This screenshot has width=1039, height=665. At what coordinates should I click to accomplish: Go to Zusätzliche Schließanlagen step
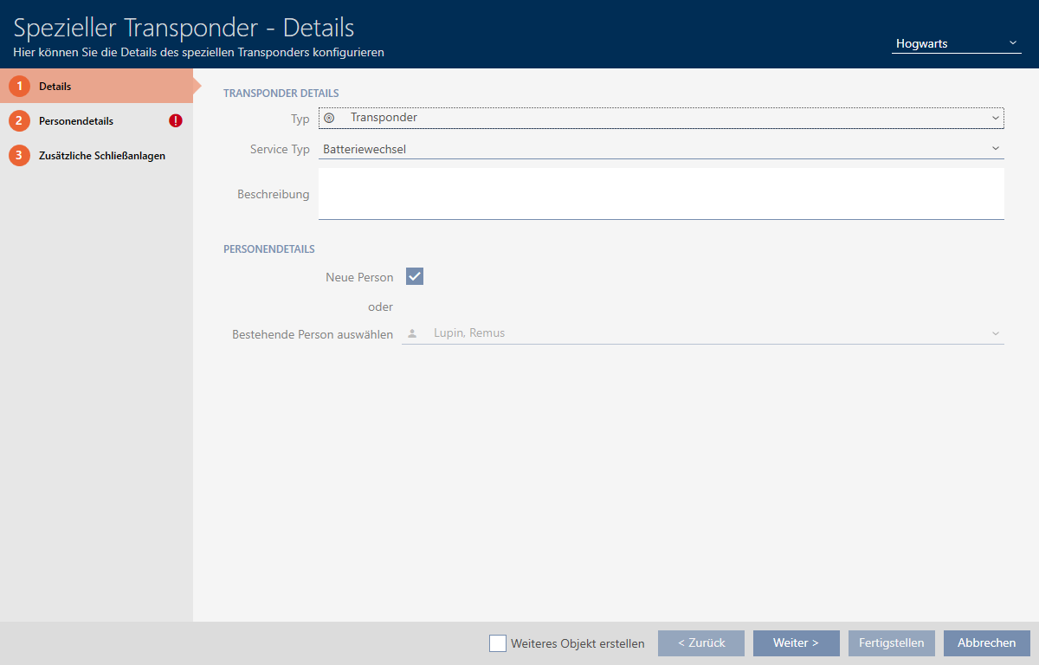pos(101,156)
